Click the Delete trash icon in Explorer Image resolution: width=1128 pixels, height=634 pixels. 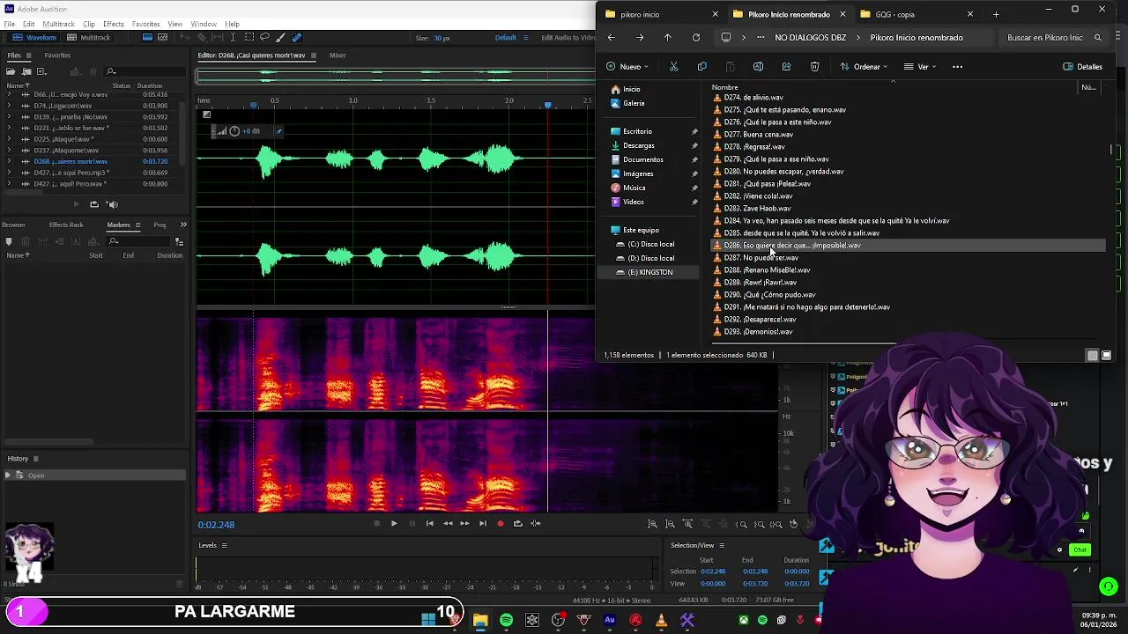(814, 67)
